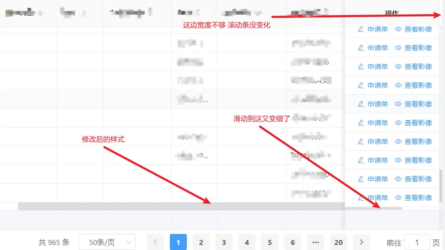The image size is (445, 250).
Task: Select current page 1 button
Action: (x=178, y=242)
